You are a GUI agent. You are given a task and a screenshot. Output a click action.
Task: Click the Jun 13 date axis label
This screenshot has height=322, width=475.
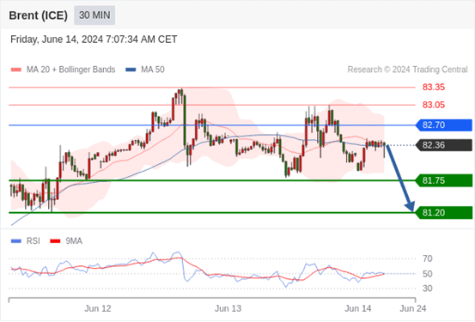(228, 308)
